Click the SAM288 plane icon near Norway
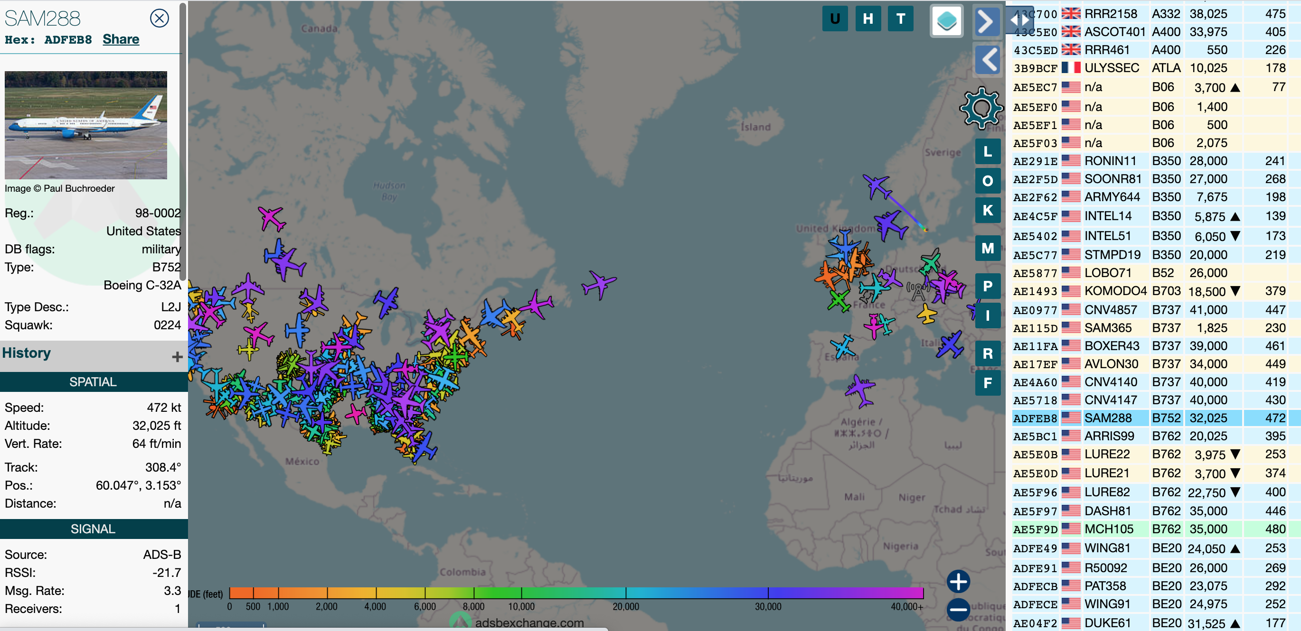Screen dimensions: 1301x631 coord(877,186)
